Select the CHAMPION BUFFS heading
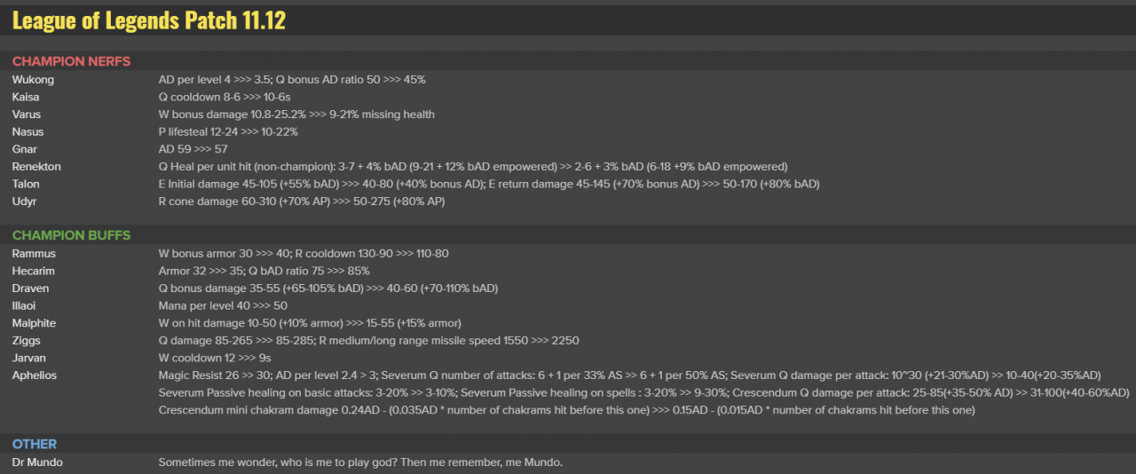Screen dimensions: 1136x474 (71, 235)
